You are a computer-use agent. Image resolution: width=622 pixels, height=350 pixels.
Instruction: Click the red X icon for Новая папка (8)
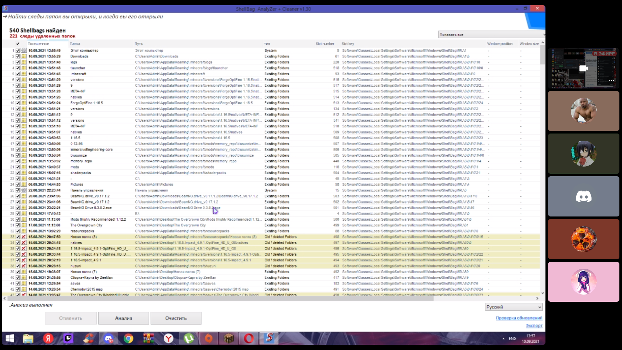[x=24, y=237]
